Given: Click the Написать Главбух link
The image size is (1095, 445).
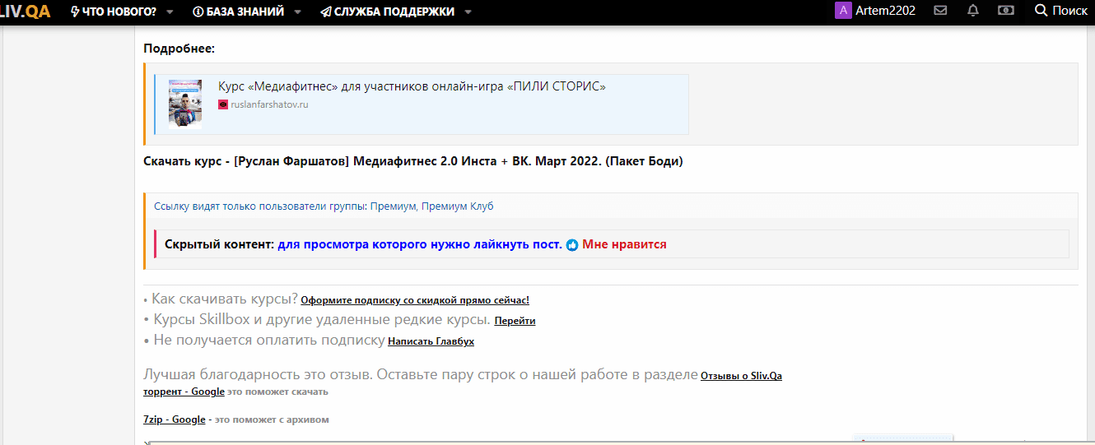Looking at the screenshot, I should [x=431, y=341].
